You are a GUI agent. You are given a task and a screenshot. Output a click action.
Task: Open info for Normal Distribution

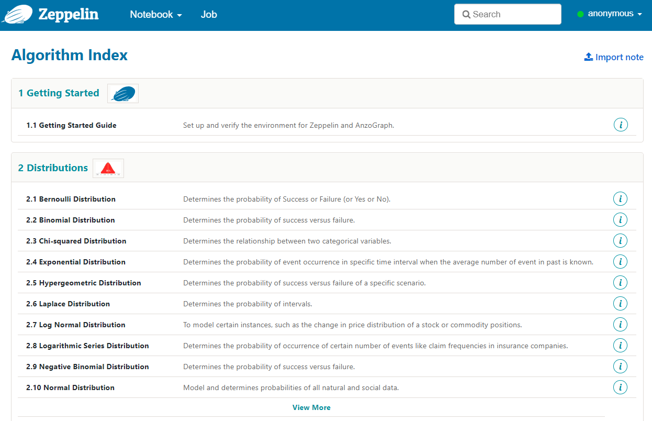tap(620, 387)
